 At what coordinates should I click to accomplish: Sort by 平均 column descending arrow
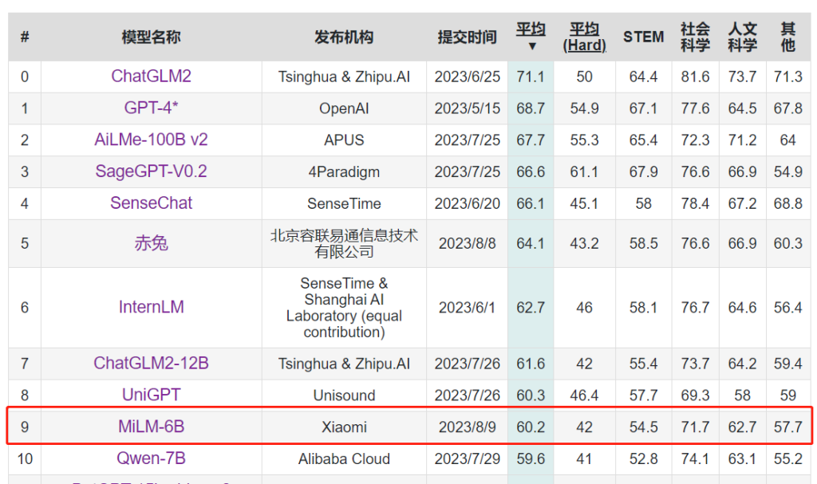click(x=531, y=46)
